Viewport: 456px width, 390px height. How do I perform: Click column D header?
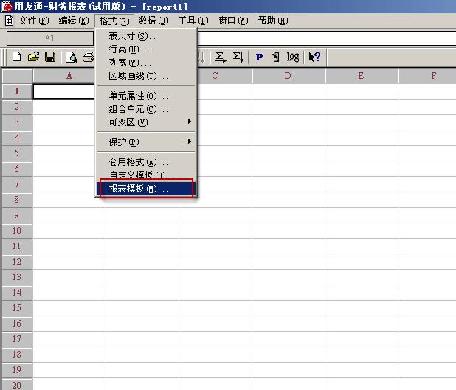(x=289, y=76)
